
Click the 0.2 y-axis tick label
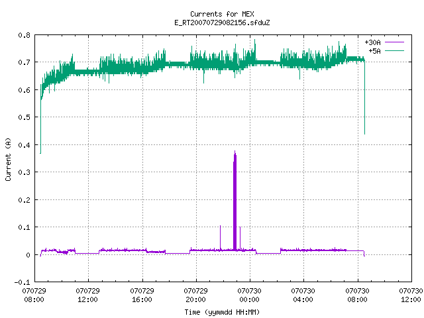(x=24, y=200)
